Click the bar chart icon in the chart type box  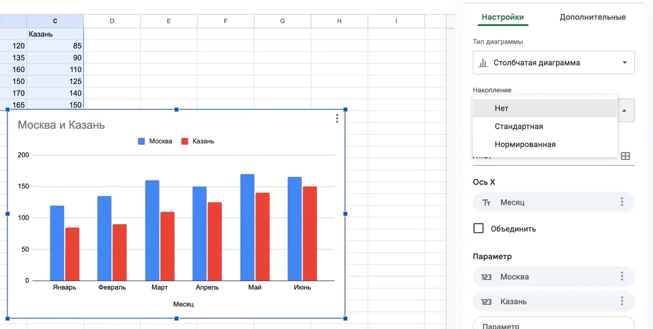point(483,63)
